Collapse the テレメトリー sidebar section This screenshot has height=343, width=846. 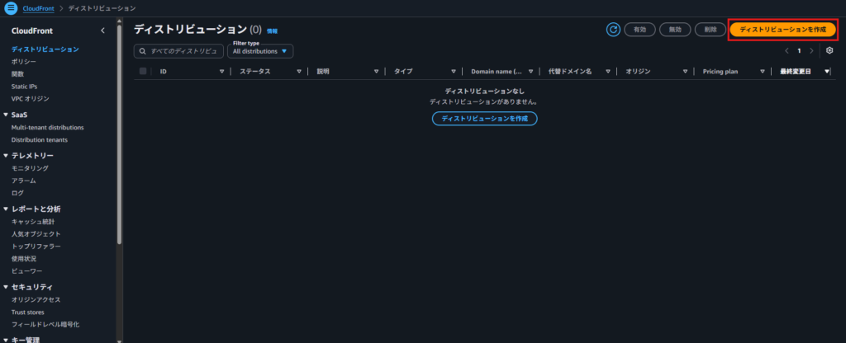pos(6,156)
